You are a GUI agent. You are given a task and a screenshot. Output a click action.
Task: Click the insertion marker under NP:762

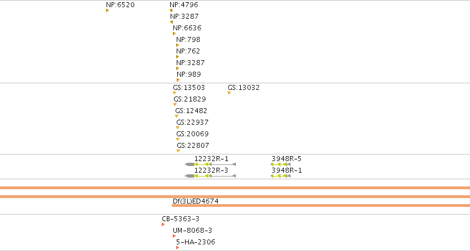pos(177,57)
